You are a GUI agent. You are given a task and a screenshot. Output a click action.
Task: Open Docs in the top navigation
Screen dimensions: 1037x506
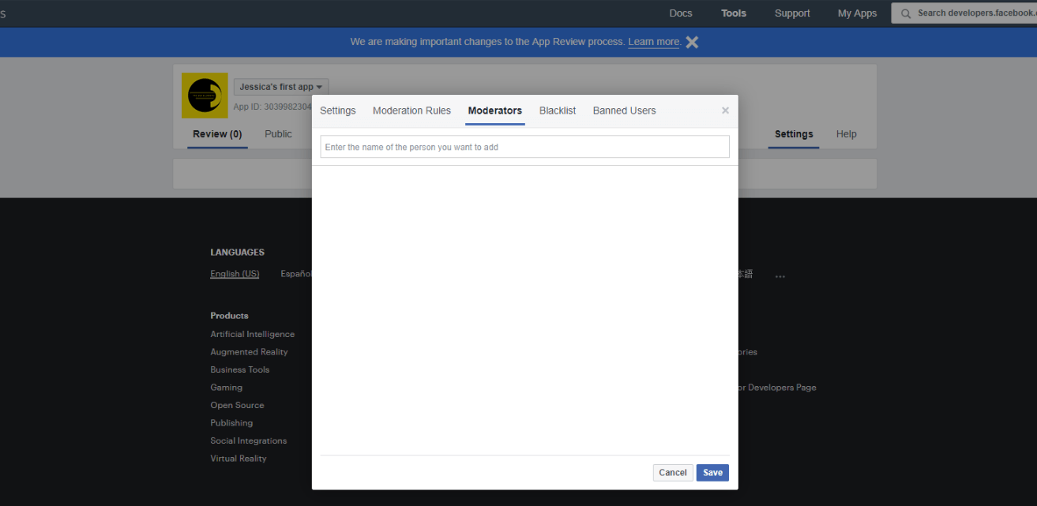(681, 13)
